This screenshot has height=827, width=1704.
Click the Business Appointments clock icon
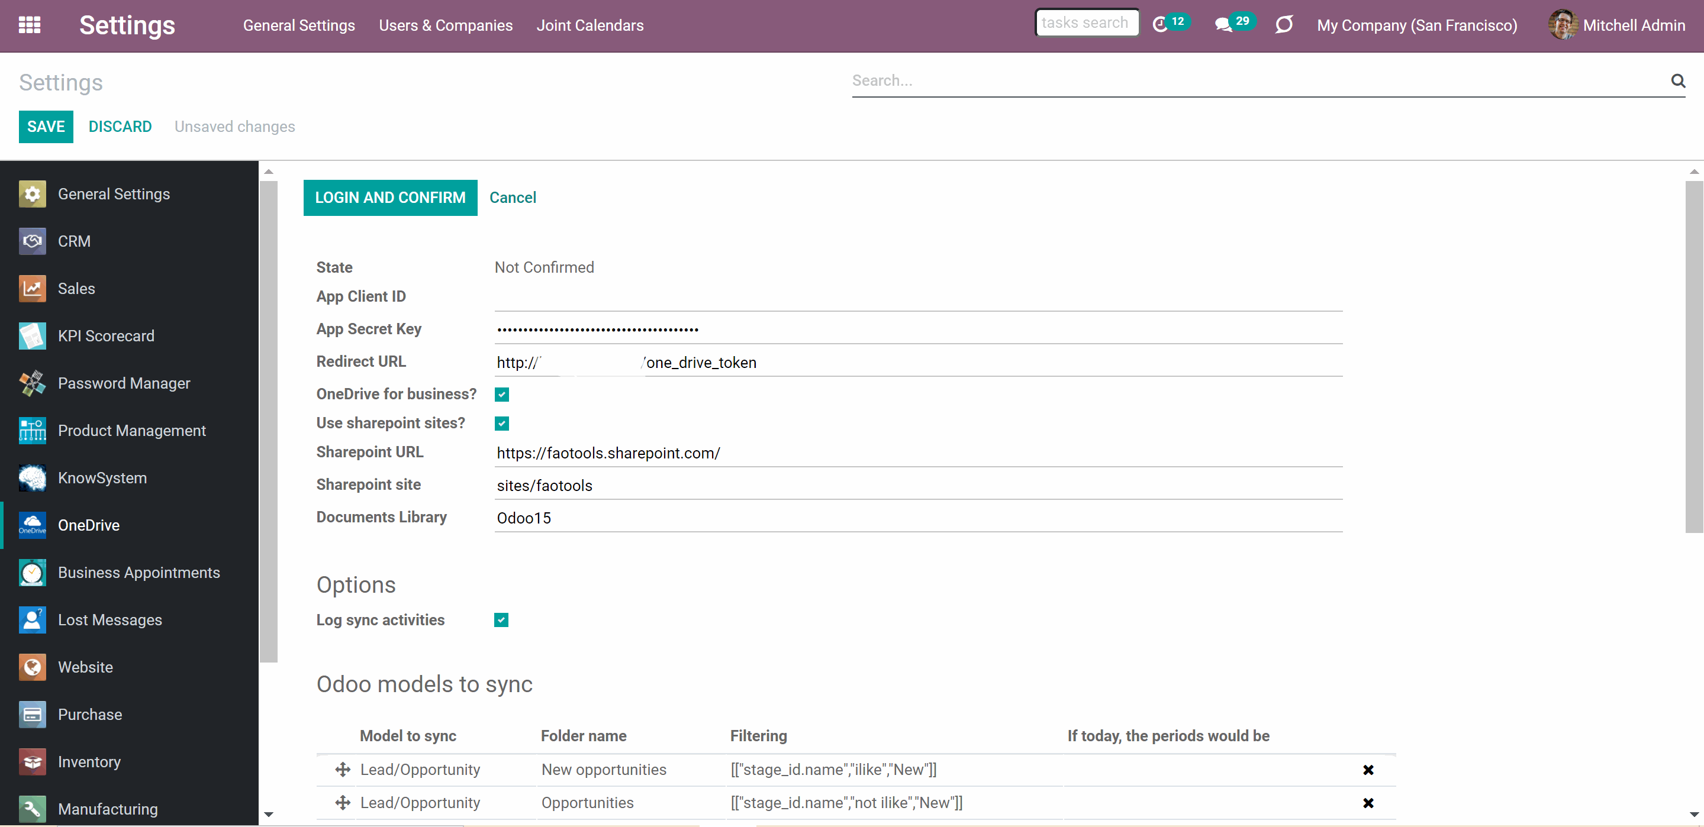point(33,573)
